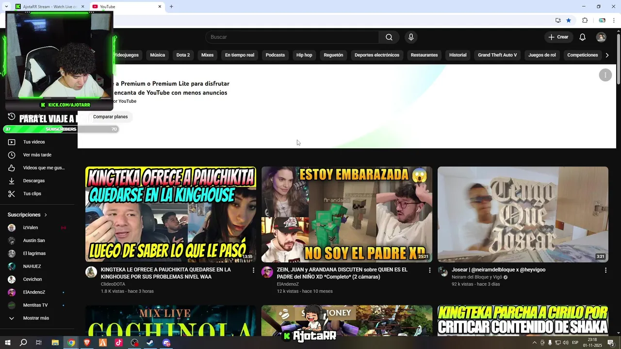Open the KINGTEKA PARCHA A CIRILO thumbnail
The width and height of the screenshot is (621, 349).
pos(523,321)
